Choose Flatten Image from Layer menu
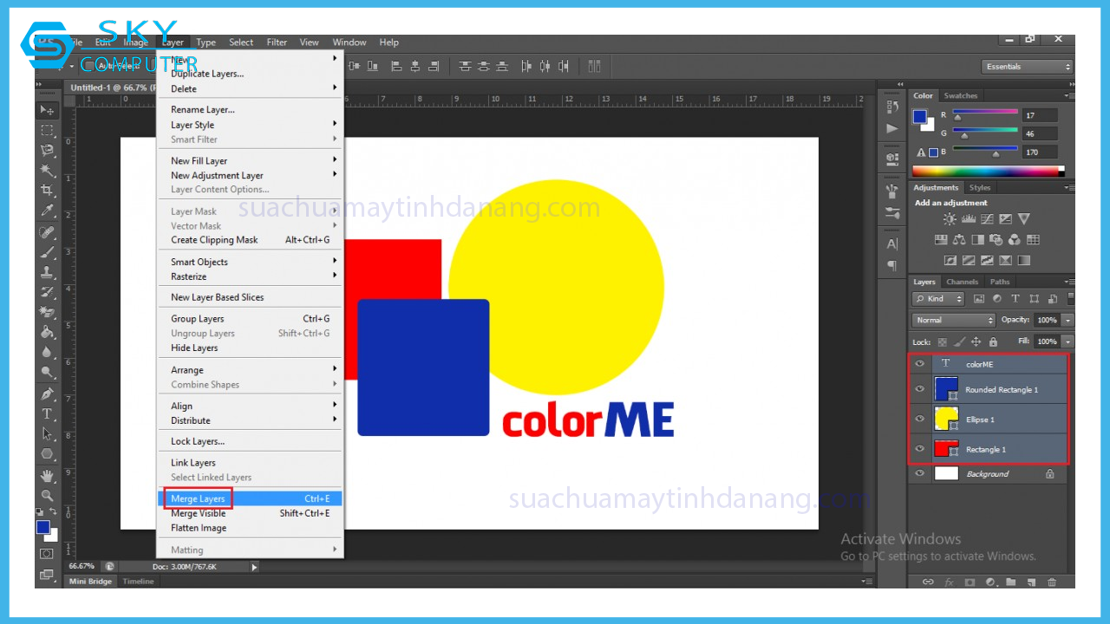This screenshot has height=624, width=1110. pyautogui.click(x=199, y=528)
